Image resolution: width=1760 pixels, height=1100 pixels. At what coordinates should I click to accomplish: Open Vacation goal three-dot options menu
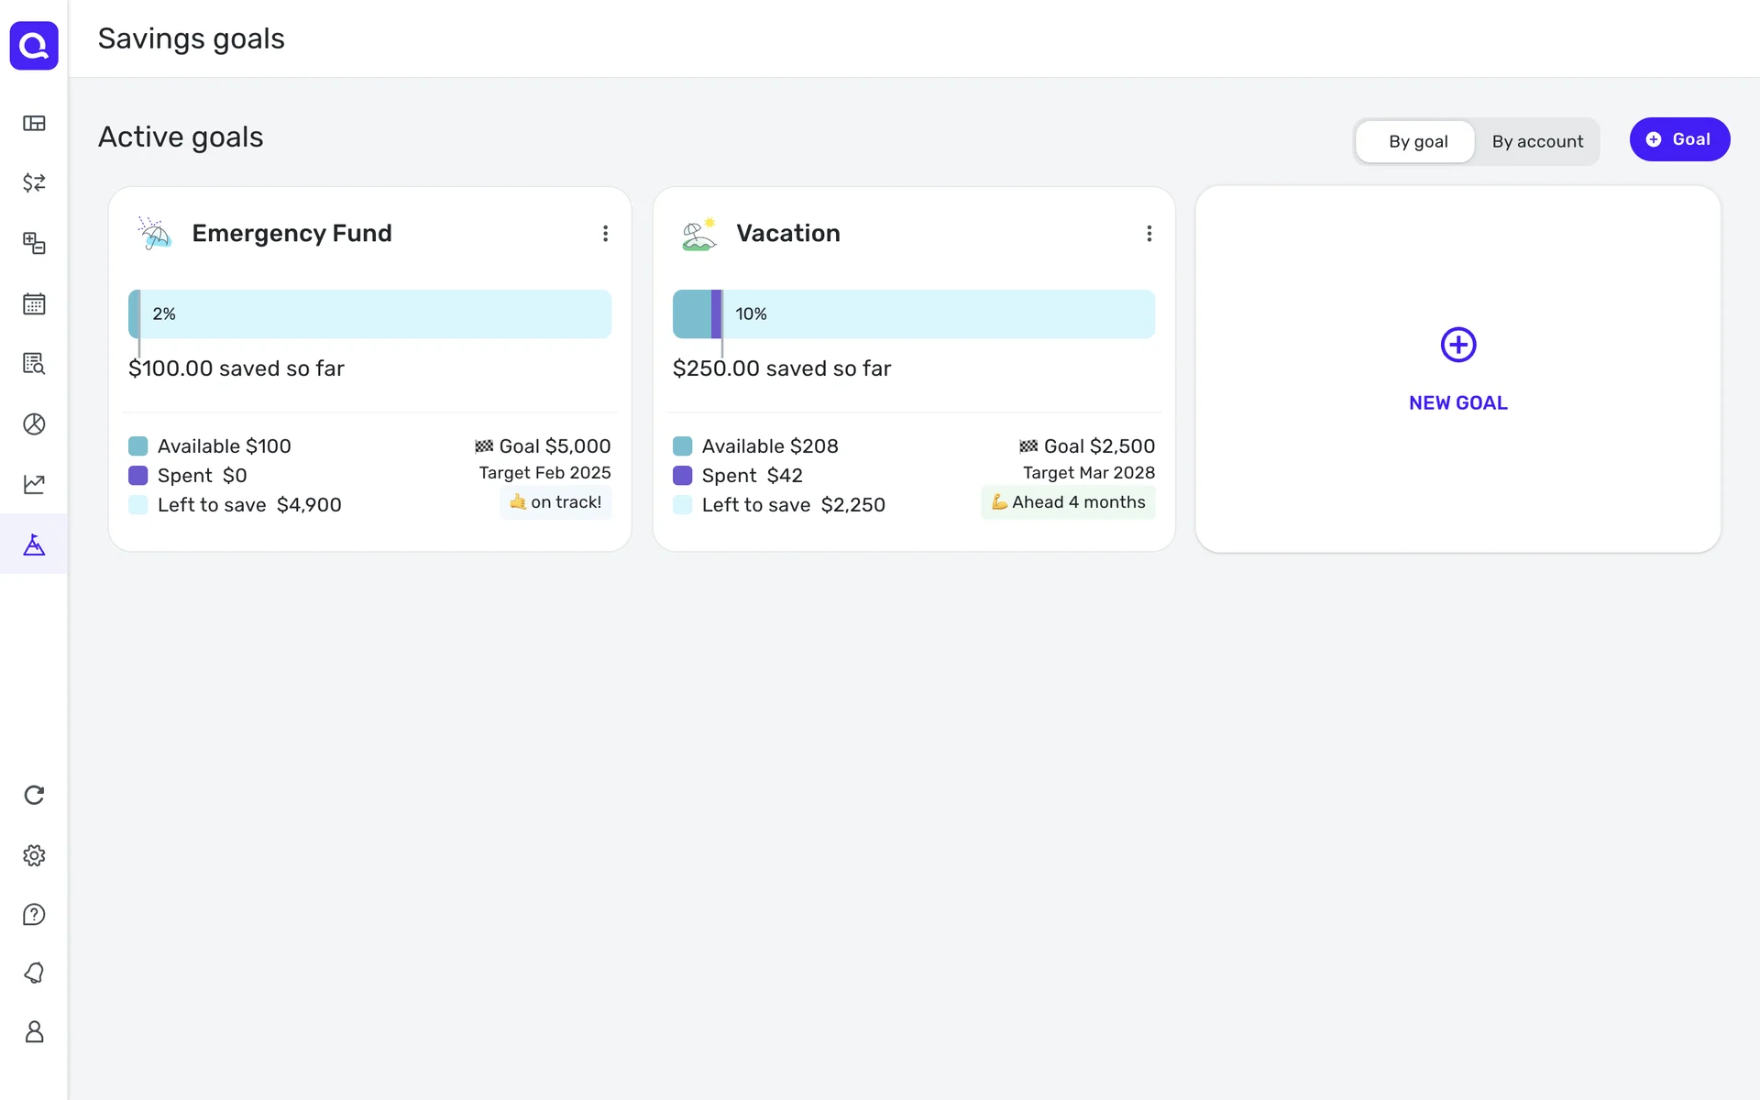1149,234
